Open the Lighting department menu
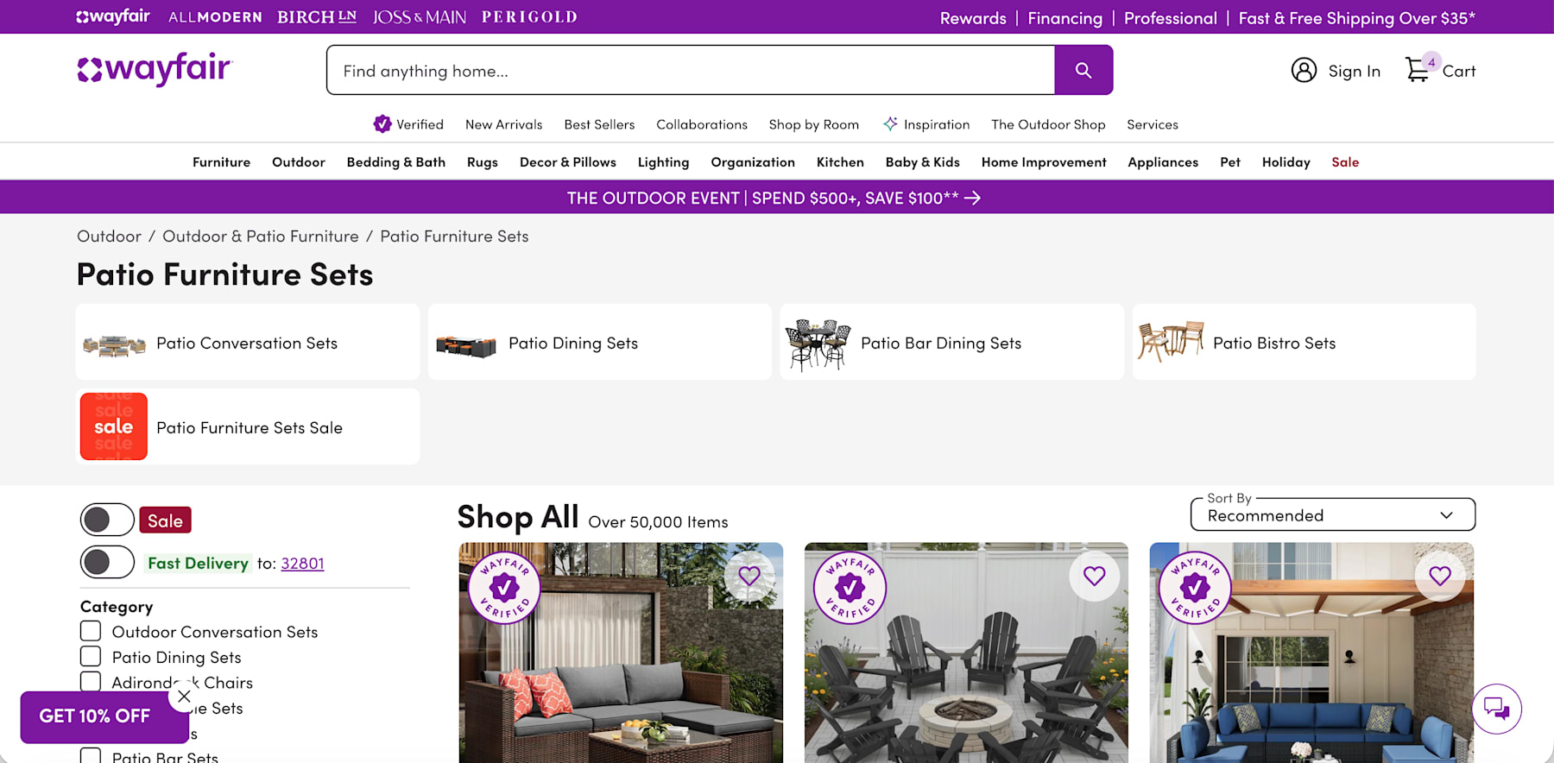Screen dimensions: 1554x763 (x=663, y=162)
